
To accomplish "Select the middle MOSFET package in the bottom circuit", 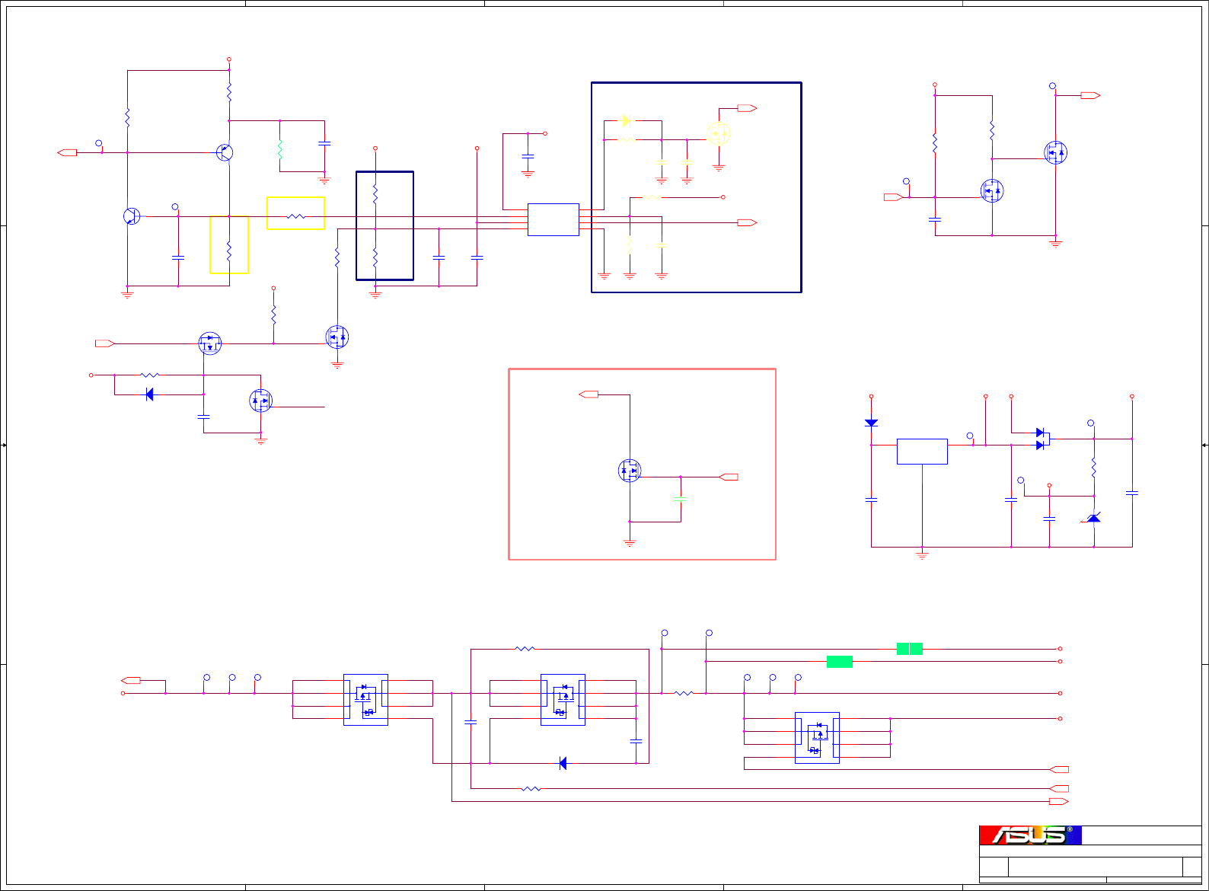I will click(563, 700).
